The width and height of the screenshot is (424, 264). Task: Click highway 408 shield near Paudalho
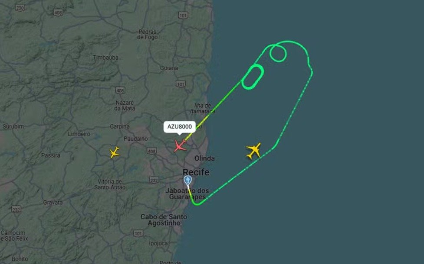[152, 151]
